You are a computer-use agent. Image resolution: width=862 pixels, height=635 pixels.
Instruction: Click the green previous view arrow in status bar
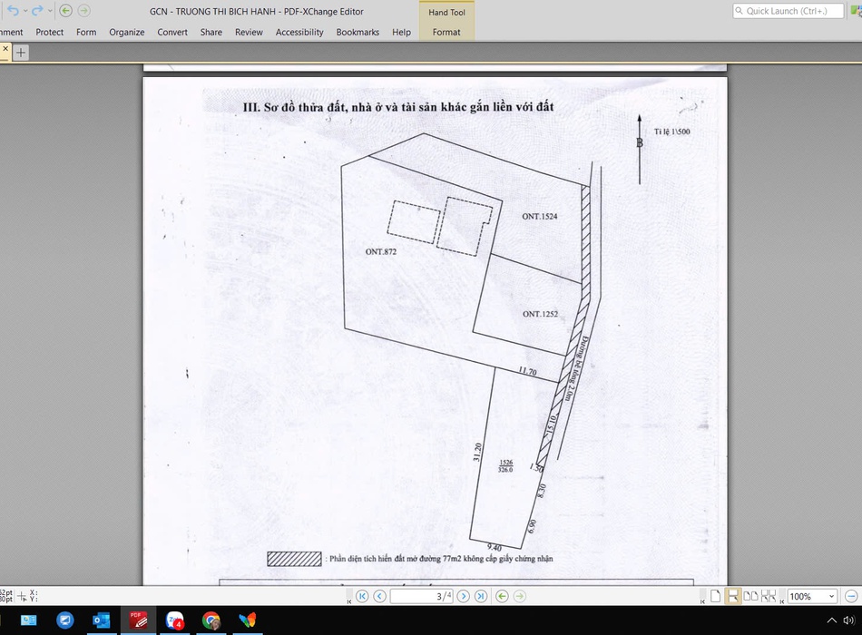pyautogui.click(x=502, y=596)
